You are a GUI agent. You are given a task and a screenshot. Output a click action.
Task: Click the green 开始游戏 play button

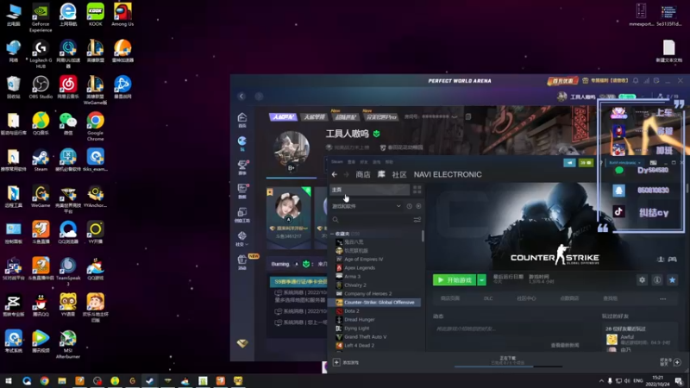[455, 279]
